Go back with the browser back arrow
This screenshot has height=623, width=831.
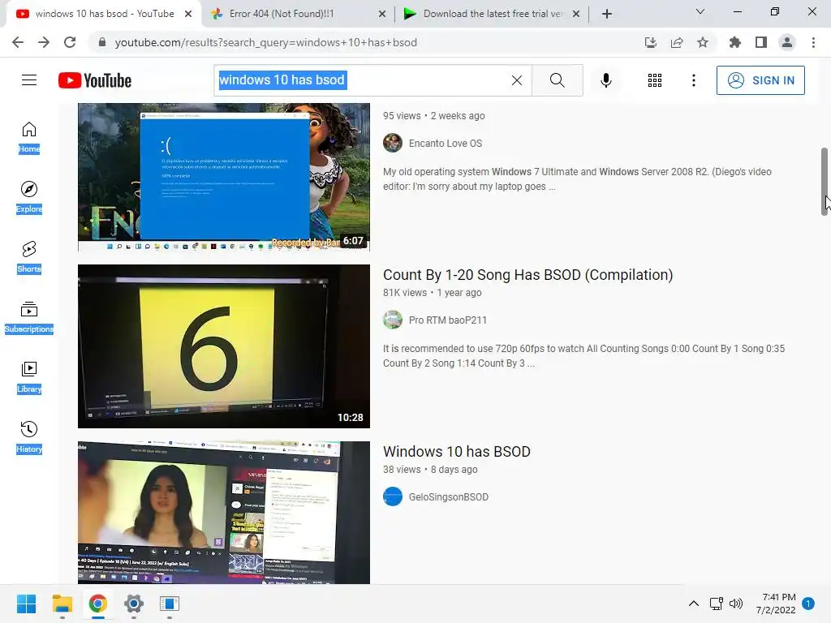[x=18, y=42]
